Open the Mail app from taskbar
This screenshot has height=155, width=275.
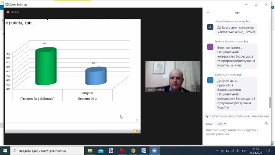101,151
